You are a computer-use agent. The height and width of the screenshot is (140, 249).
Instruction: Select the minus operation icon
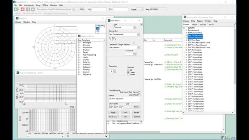click(114, 71)
